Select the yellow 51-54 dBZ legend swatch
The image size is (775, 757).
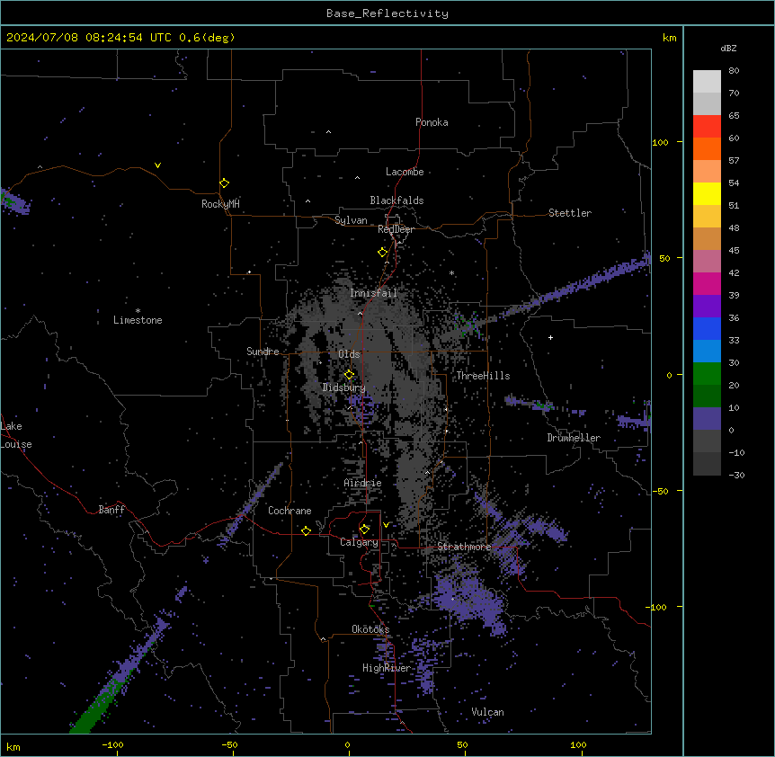(707, 193)
